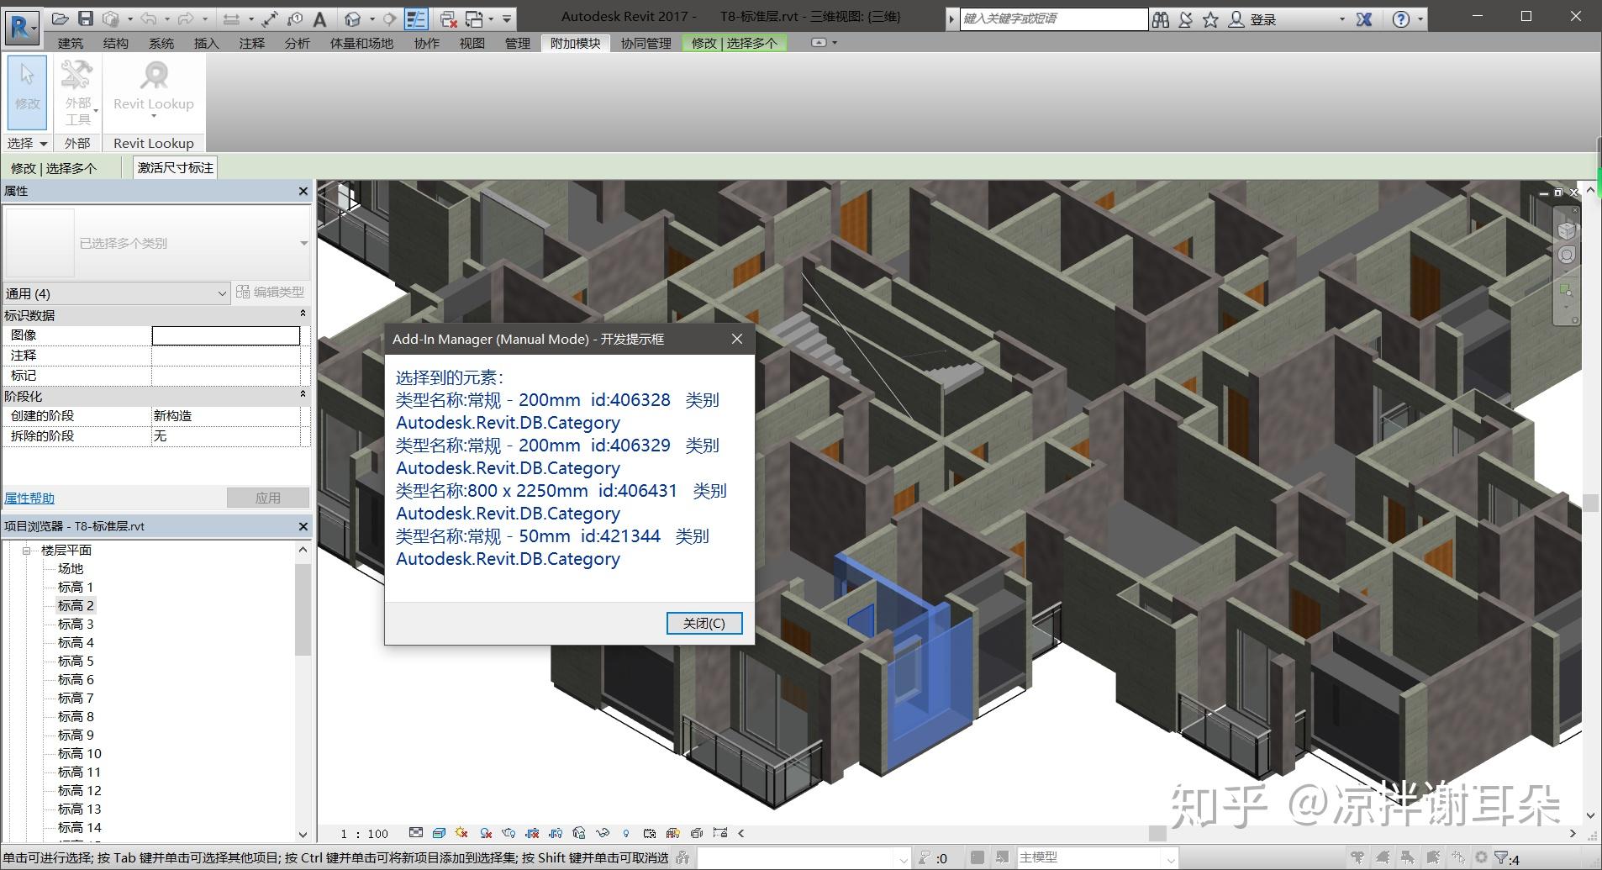Collapse the 标识数据 property section
Image resolution: width=1602 pixels, height=870 pixels.
[303, 314]
